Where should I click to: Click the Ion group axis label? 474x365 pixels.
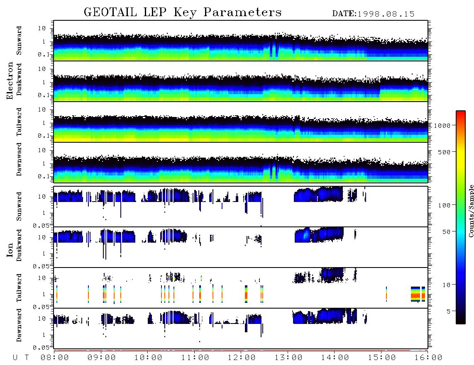(10, 250)
